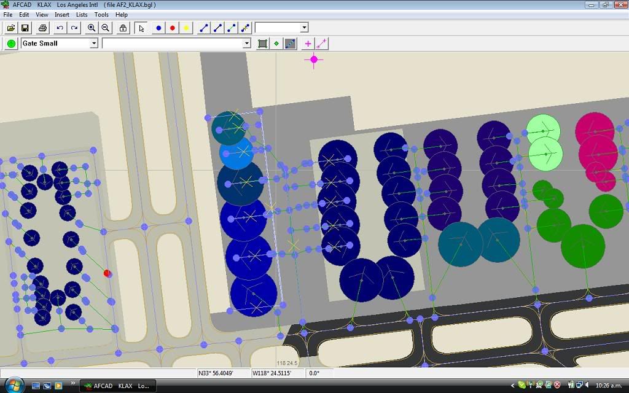Select the blue dot node tool
629x393 pixels.
point(158,28)
